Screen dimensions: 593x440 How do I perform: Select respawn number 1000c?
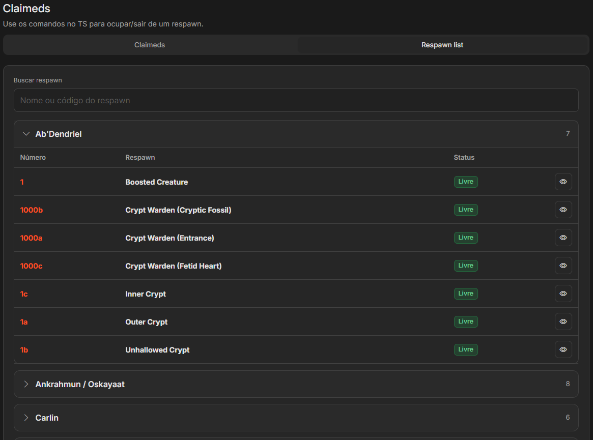point(32,266)
